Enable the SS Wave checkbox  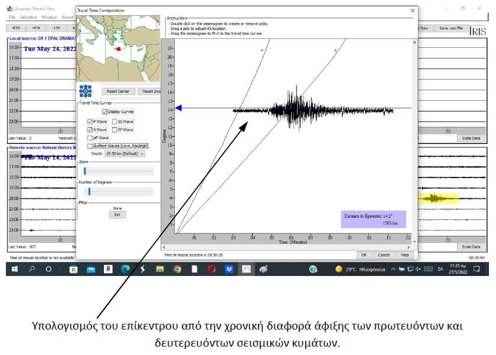pos(114,121)
